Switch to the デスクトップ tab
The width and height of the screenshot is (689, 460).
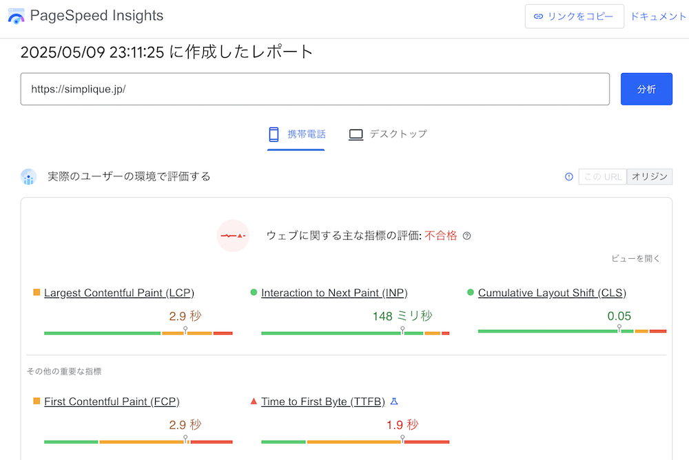387,135
